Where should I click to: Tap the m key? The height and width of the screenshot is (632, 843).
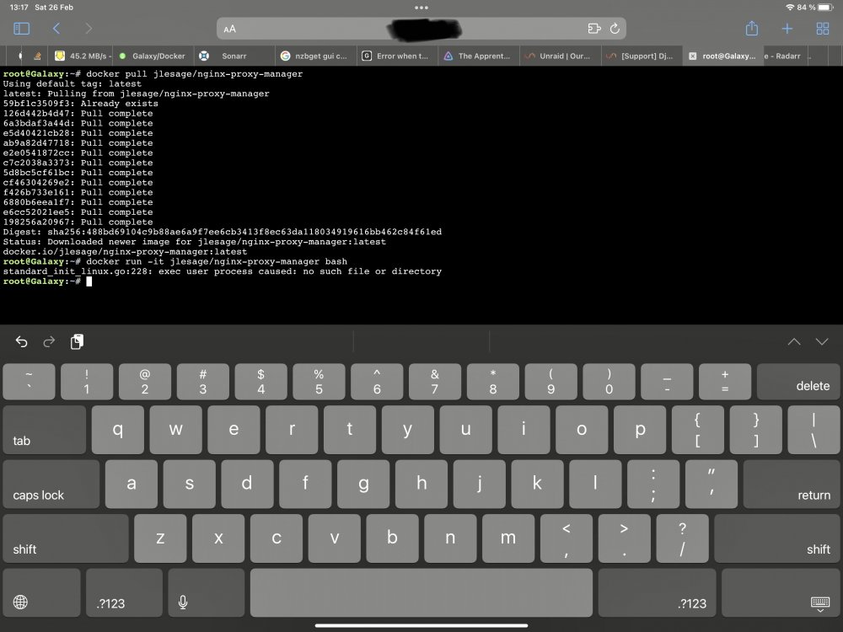click(x=508, y=538)
